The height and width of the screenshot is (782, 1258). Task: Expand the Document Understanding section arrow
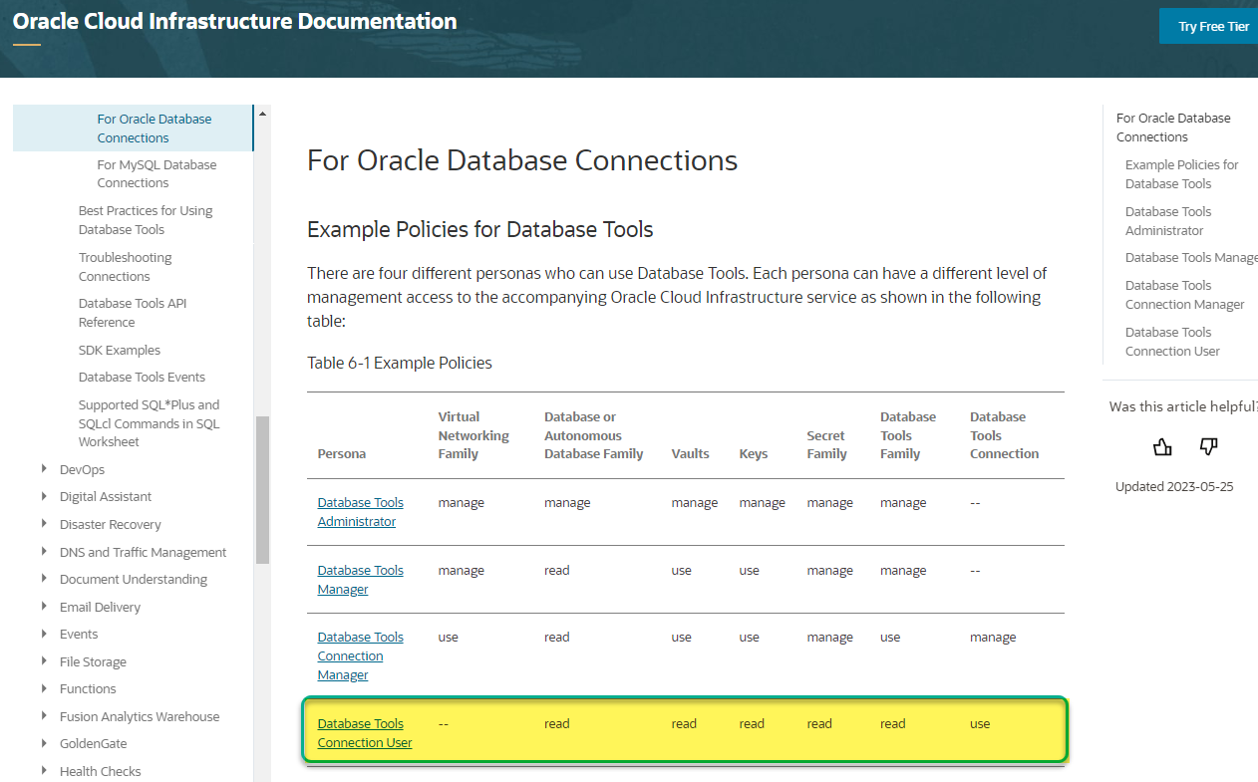click(44, 579)
